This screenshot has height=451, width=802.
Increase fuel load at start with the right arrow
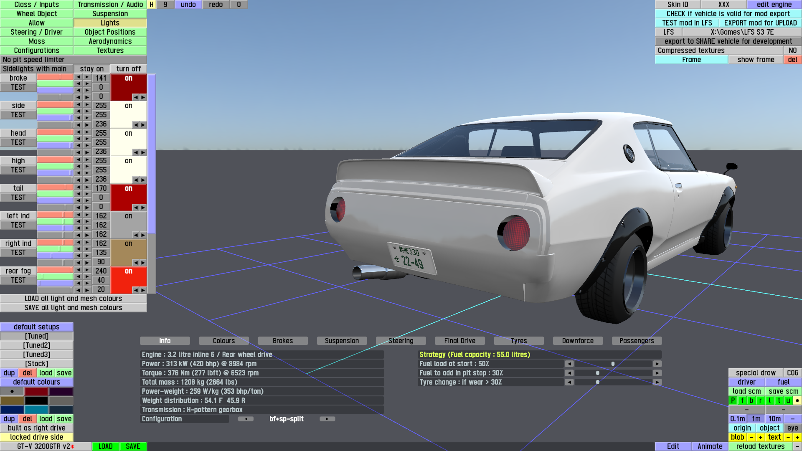point(657,364)
